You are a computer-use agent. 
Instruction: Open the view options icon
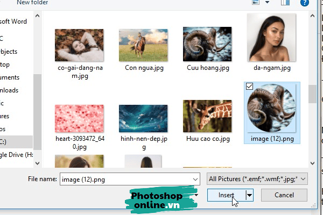click(x=257, y=3)
